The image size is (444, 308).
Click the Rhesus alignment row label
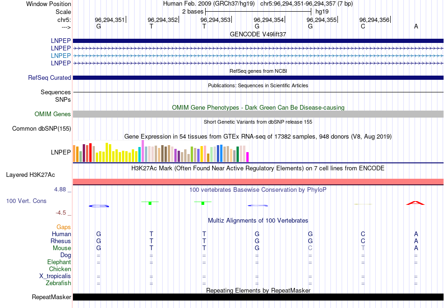coord(61,241)
